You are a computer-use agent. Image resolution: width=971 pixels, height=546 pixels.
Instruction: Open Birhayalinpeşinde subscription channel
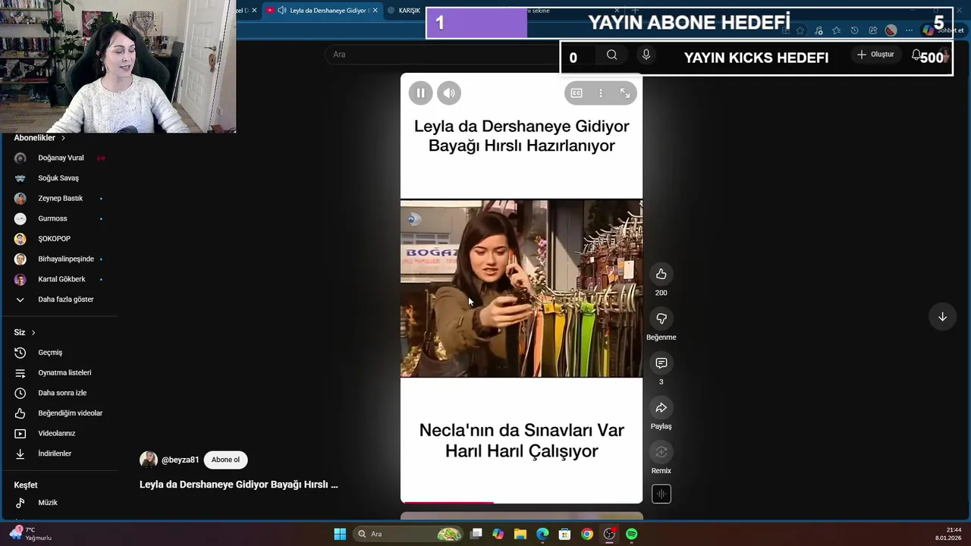pyautogui.click(x=66, y=259)
